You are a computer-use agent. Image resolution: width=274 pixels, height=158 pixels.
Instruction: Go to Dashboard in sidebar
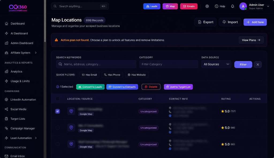(17, 24)
